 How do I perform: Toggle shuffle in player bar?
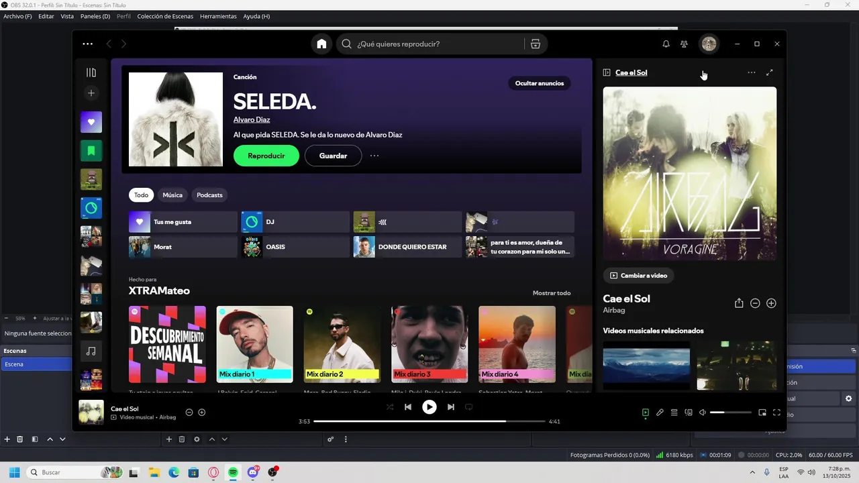[390, 407]
